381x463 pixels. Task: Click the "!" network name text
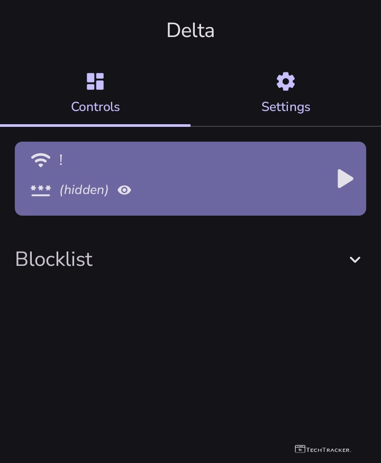(61, 160)
